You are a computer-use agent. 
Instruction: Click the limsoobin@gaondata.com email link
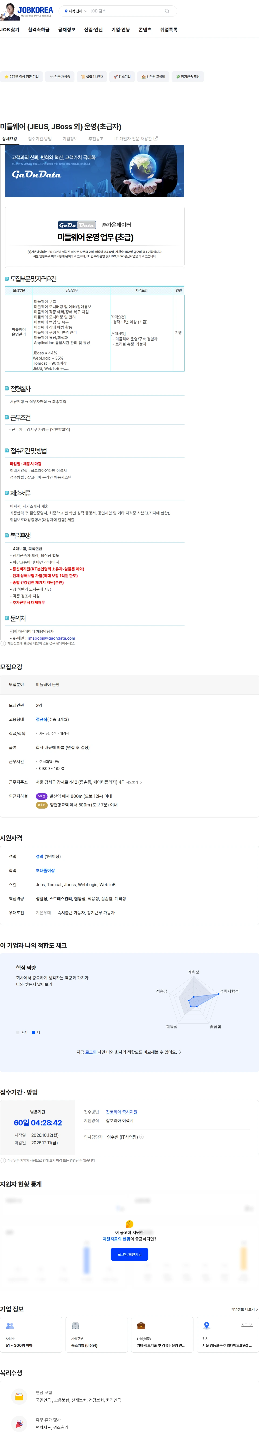[51, 638]
